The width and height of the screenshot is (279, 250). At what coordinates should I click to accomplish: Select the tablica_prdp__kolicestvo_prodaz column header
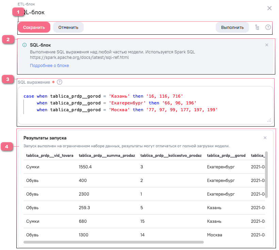click(171, 155)
